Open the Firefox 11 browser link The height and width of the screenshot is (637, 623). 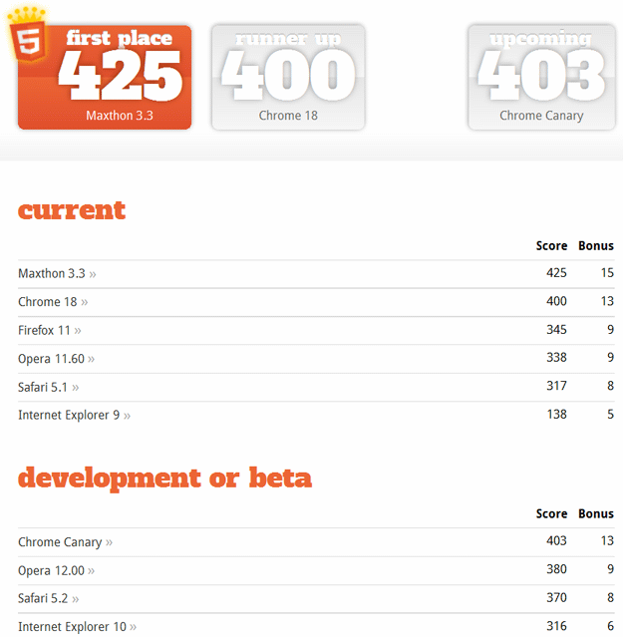click(x=44, y=330)
